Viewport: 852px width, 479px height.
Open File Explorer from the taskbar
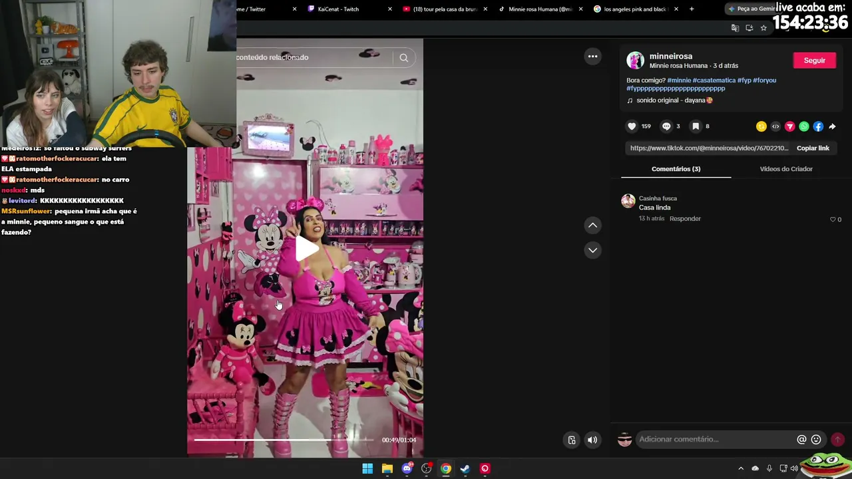point(387,469)
